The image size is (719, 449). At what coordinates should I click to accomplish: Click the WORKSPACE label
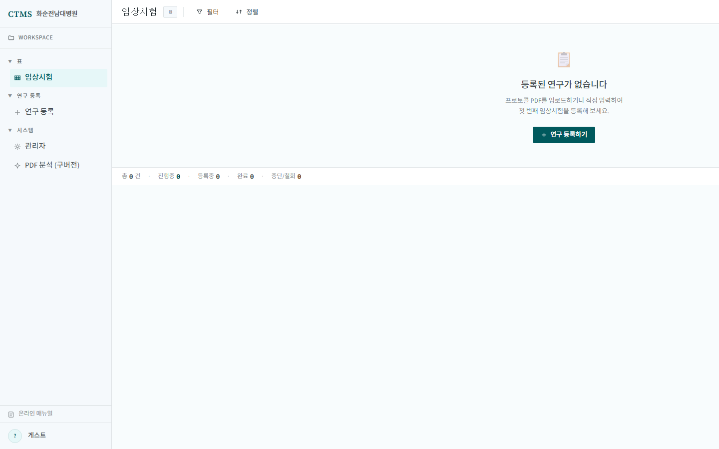[35, 38]
